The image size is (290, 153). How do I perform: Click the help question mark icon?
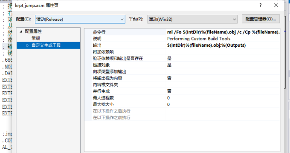point(261,6)
